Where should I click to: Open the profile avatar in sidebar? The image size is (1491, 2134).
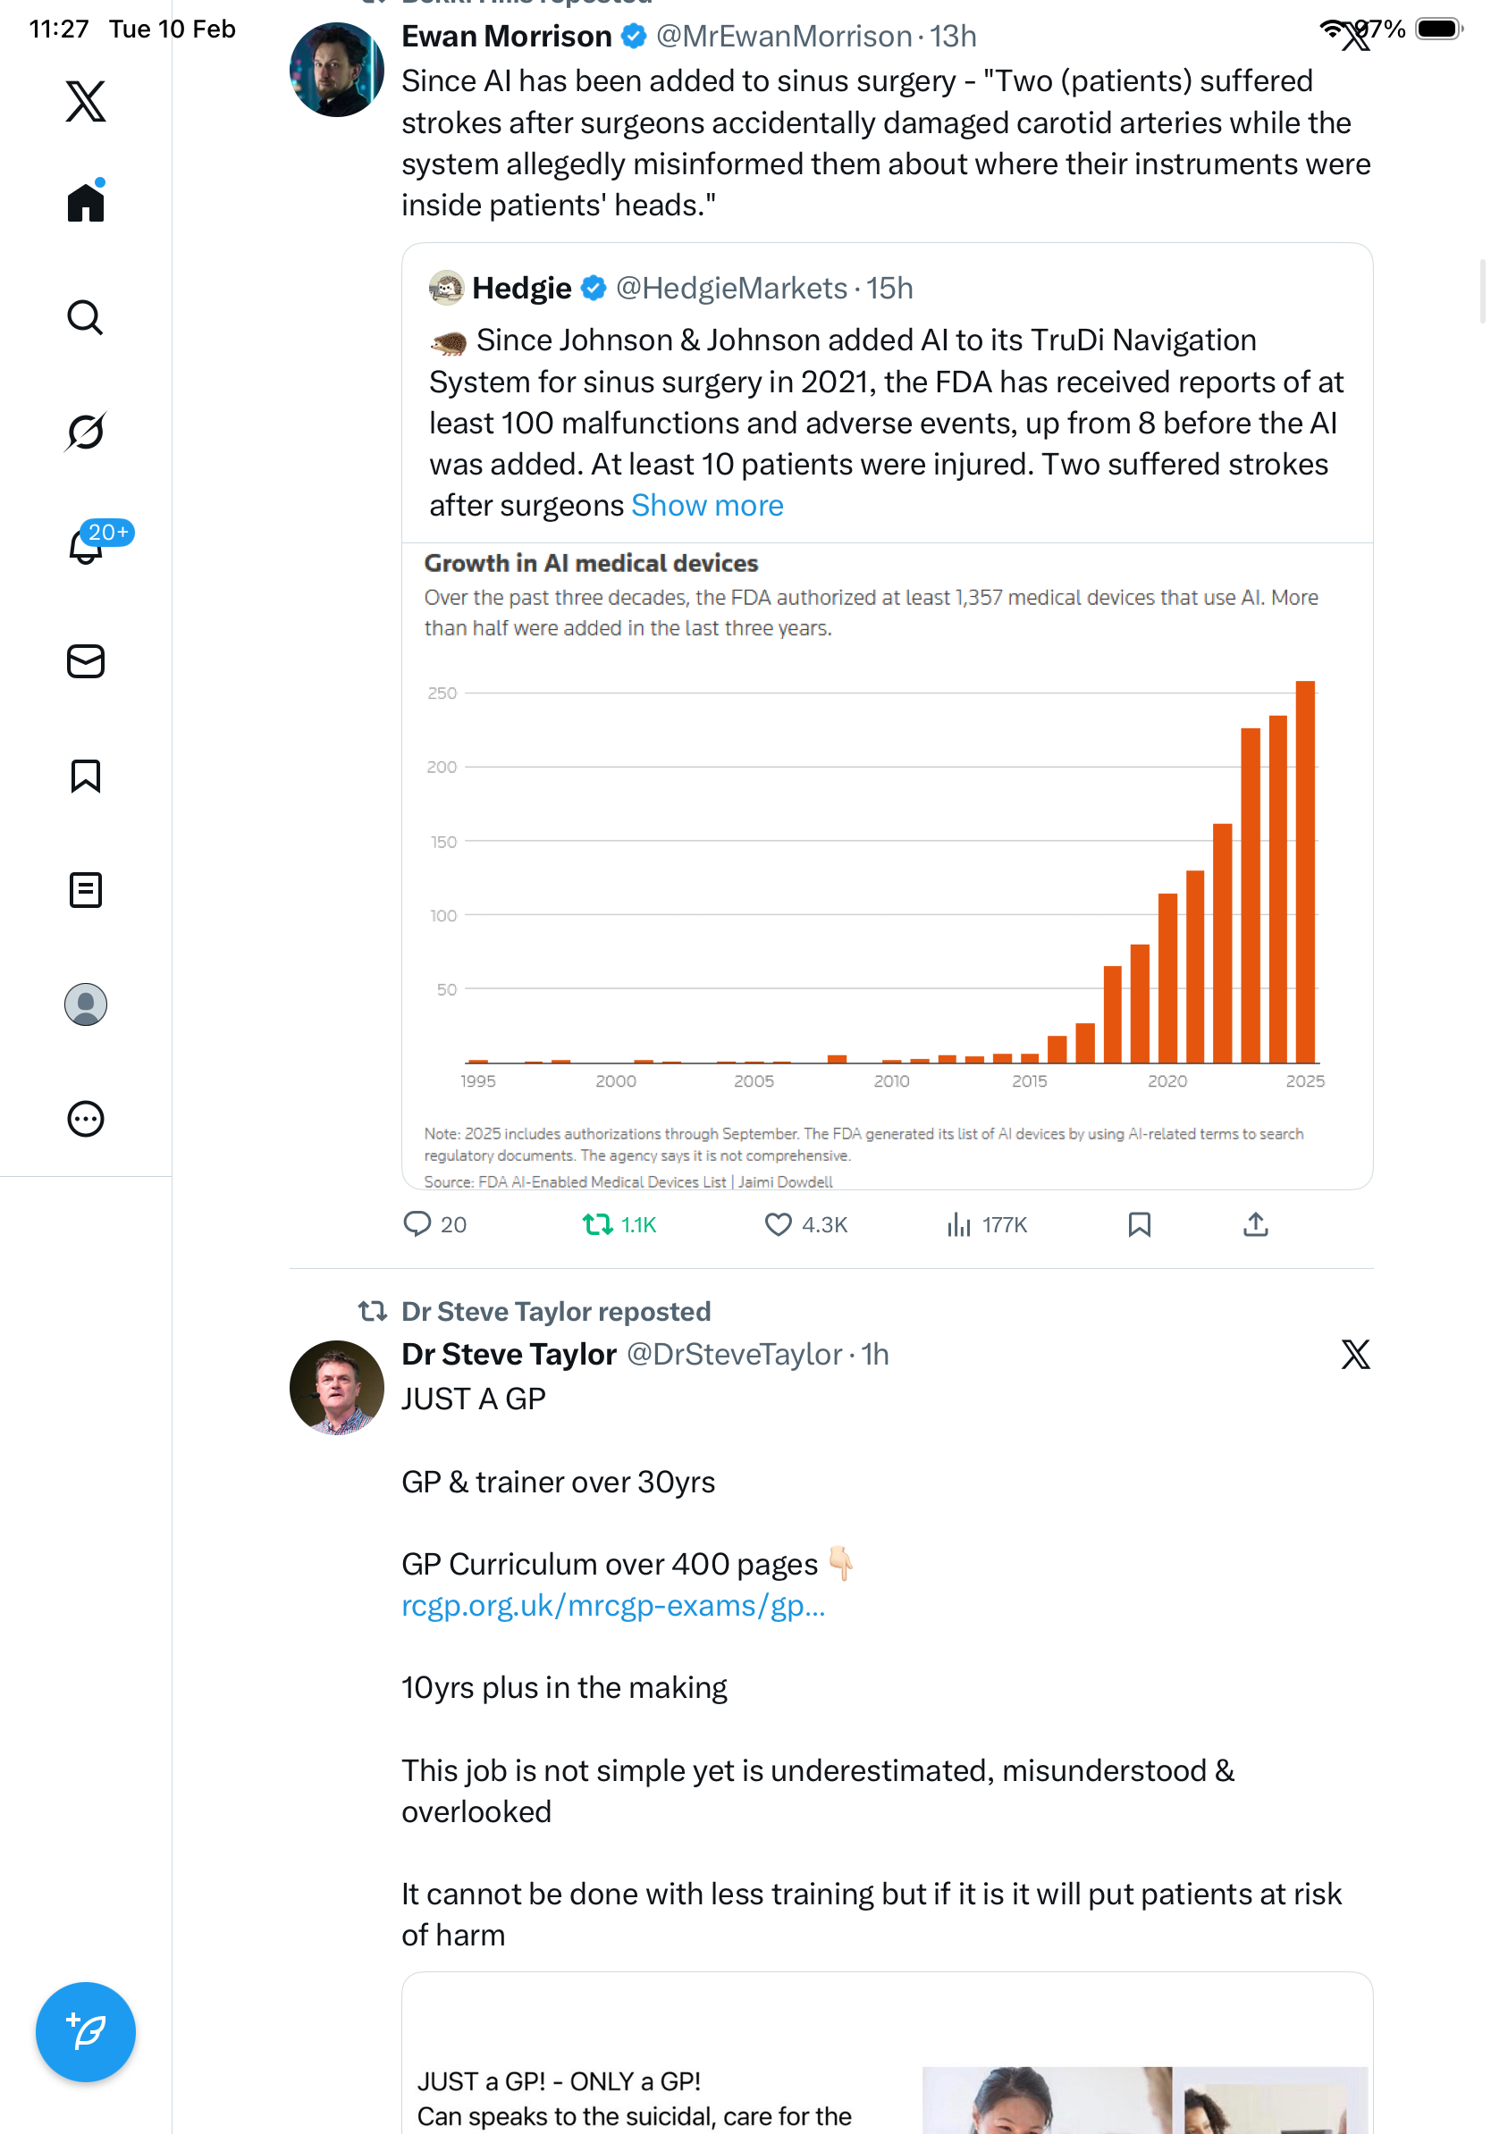tap(86, 1004)
